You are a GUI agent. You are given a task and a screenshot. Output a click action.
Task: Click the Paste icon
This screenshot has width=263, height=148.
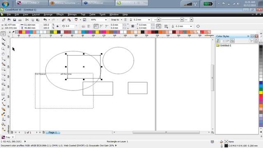click(38, 20)
